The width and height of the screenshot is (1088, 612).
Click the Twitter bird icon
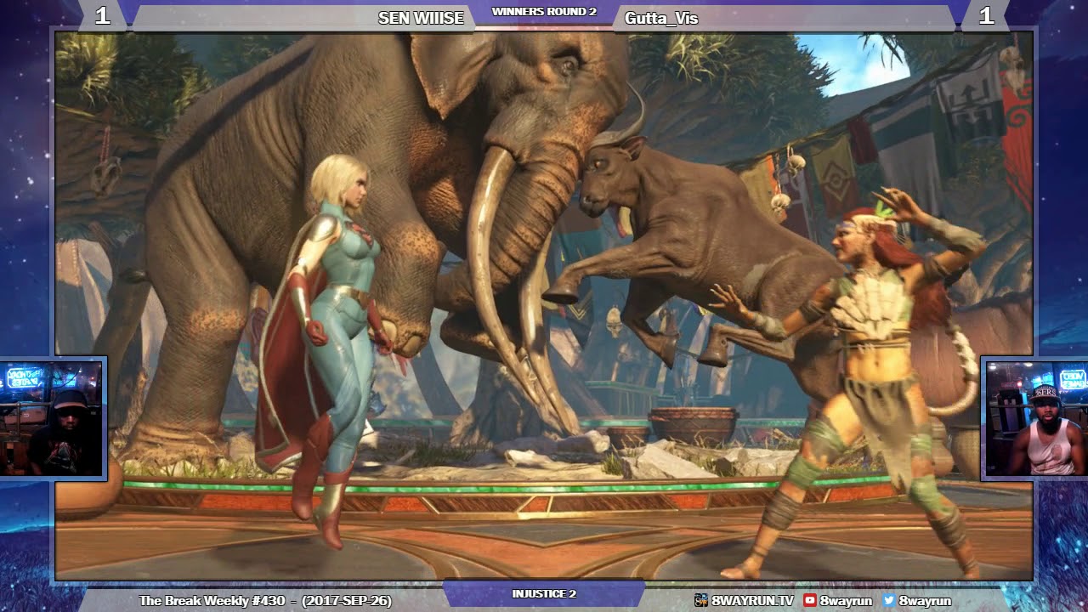click(889, 600)
